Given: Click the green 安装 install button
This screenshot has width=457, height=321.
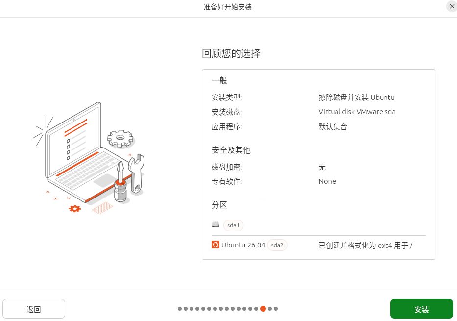Looking at the screenshot, I should pyautogui.click(x=421, y=309).
